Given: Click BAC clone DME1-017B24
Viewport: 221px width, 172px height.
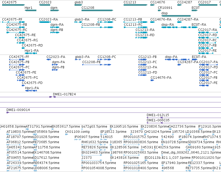Looking at the screenshot, I should click(x=64, y=94).
